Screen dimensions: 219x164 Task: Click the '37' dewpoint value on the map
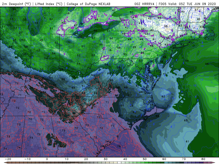196,10
